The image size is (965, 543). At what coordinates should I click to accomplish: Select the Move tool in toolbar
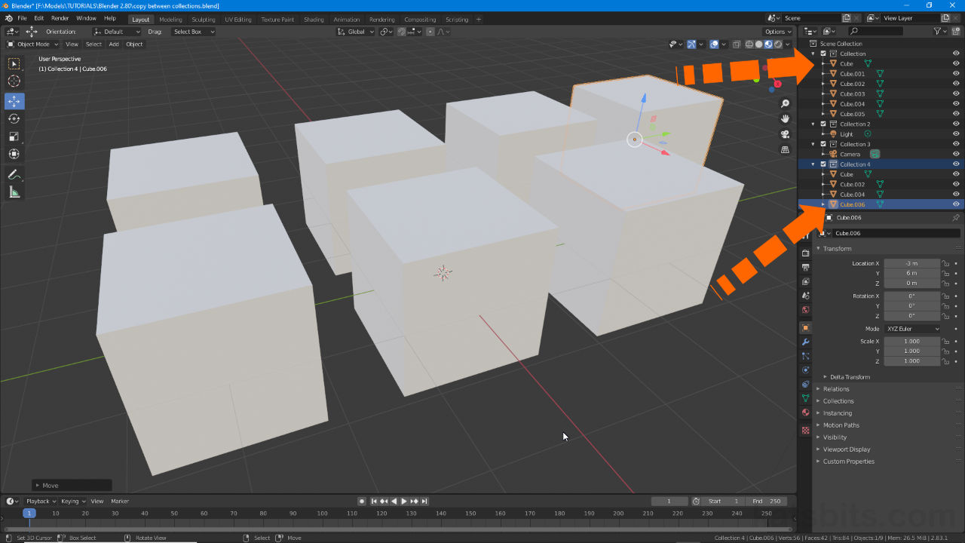click(x=14, y=101)
